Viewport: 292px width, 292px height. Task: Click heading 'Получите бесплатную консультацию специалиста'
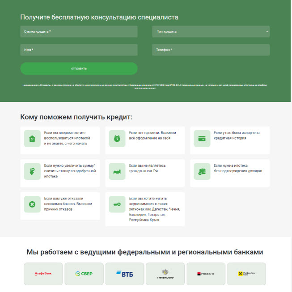tap(99, 17)
